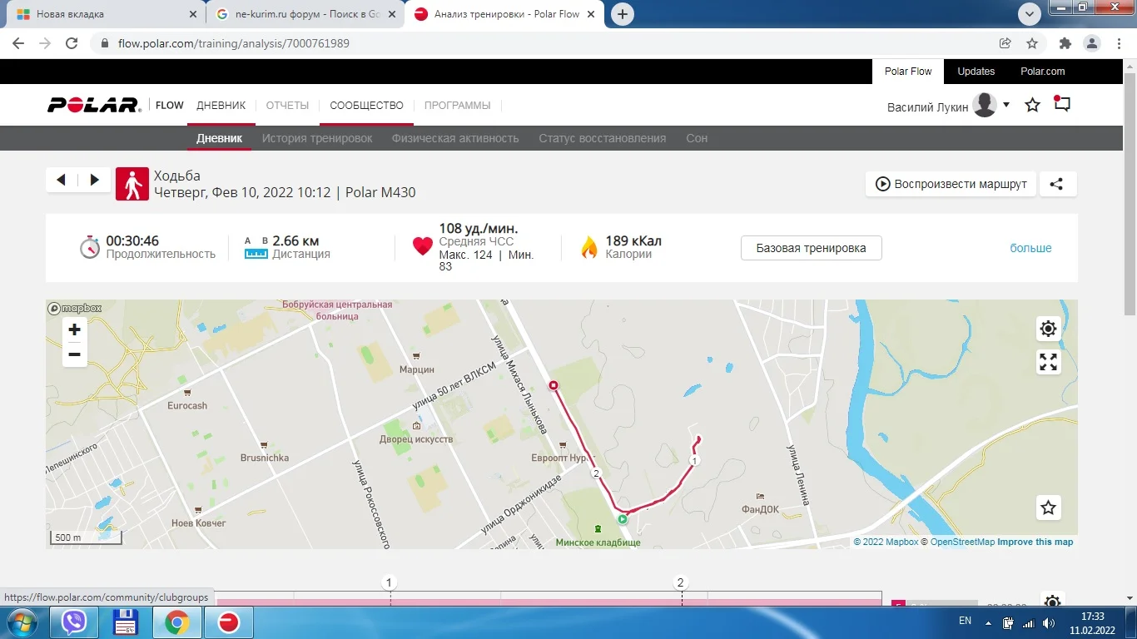Click the mapbox logo on map
Screen dimensions: 1137x639
[75, 308]
